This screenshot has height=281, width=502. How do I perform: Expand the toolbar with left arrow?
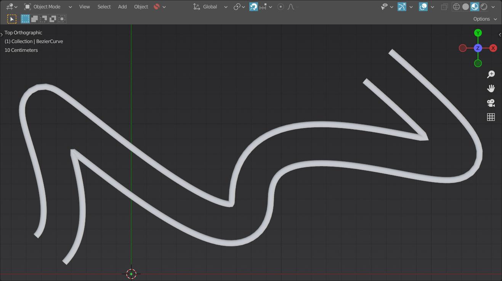coord(2,35)
